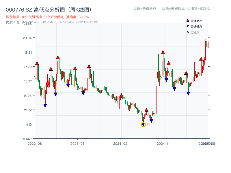Click the blue 关键低点 marker after the 2024-11 peak
This screenshot has width=231, height=173.
pyautogui.click(x=166, y=79)
